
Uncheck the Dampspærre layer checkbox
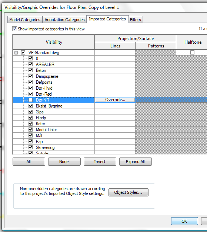31,76
